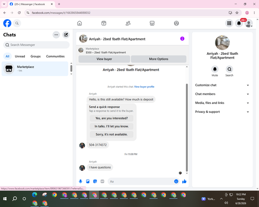
Task: Expand the Privacy & support section
Action: point(222,112)
